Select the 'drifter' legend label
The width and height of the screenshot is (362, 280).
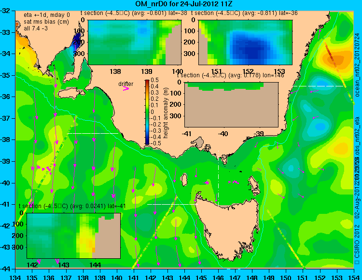126,84
